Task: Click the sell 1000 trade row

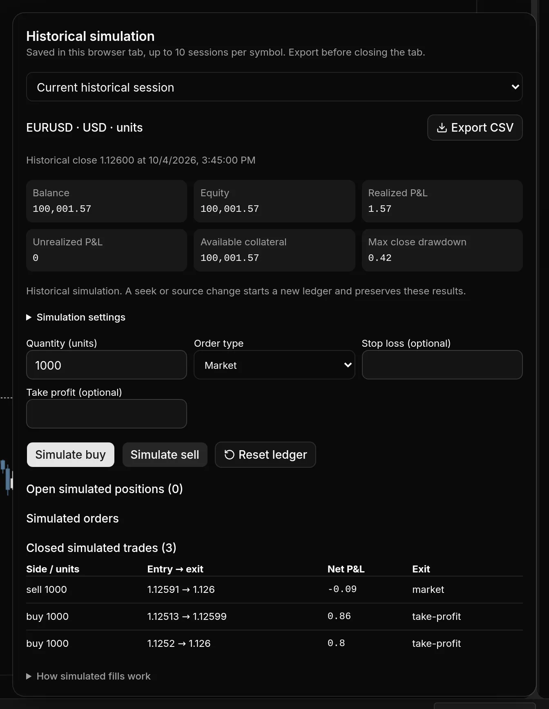Action: coord(274,590)
